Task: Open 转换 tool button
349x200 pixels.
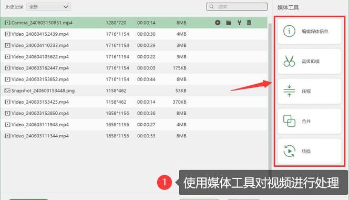Action: click(x=310, y=151)
